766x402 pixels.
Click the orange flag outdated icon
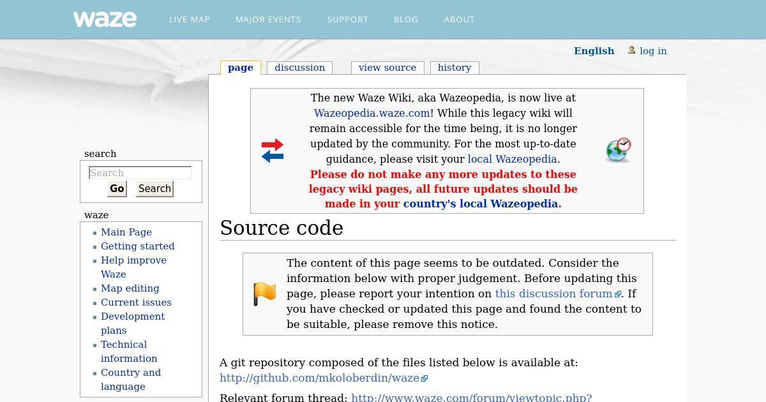click(265, 294)
